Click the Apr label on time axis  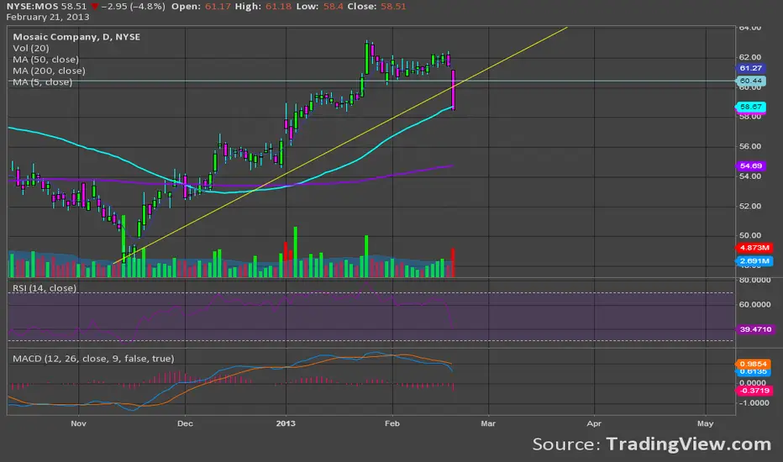click(x=594, y=423)
